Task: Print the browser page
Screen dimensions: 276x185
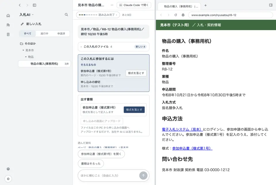Action: point(183,15)
